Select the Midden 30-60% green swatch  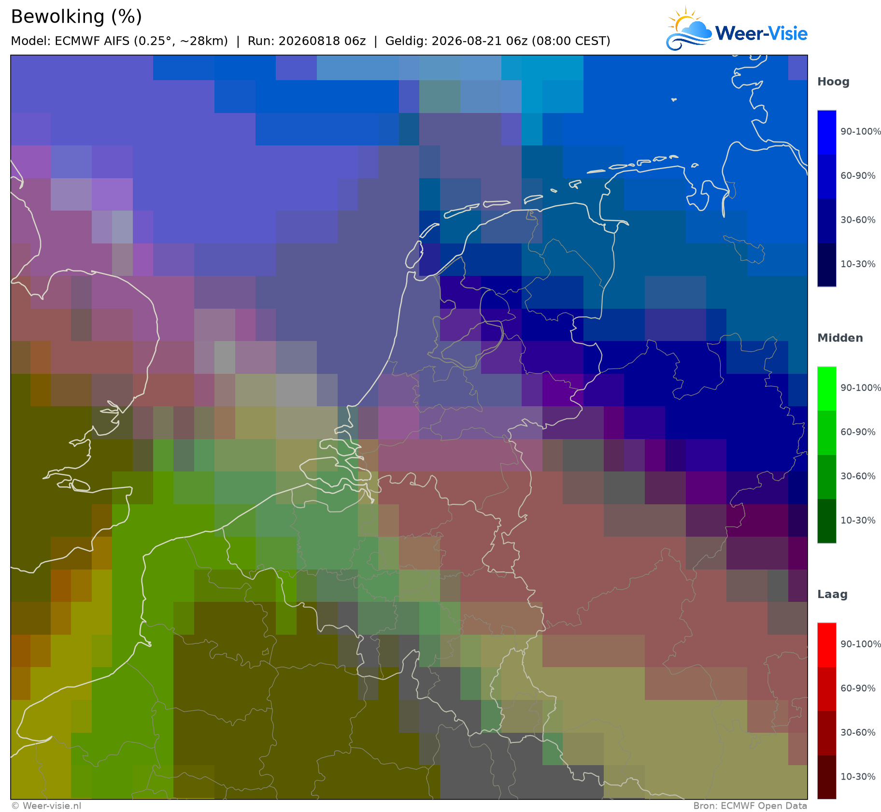point(826,477)
